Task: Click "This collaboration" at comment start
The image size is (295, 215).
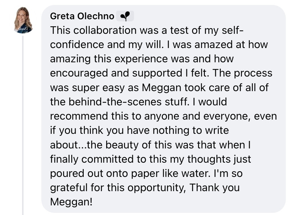Action: pos(93,30)
